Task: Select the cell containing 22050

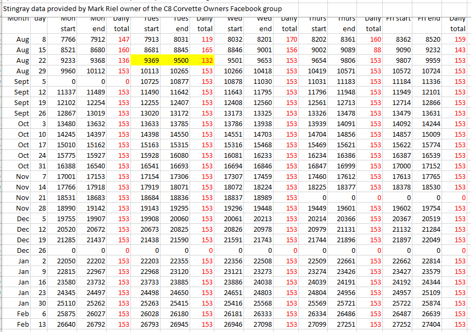Action: click(68, 261)
